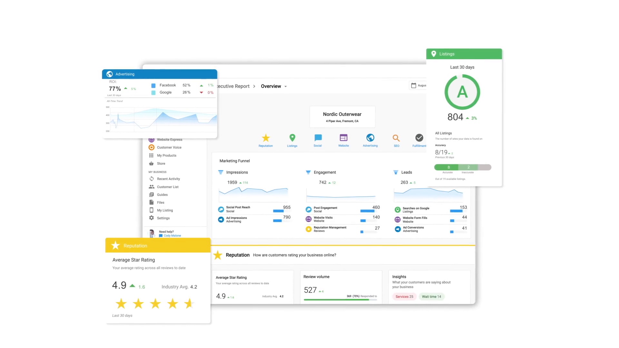Screen dimensions: 619x348
Task: Select Recent Activity menu item
Action: [168, 179]
